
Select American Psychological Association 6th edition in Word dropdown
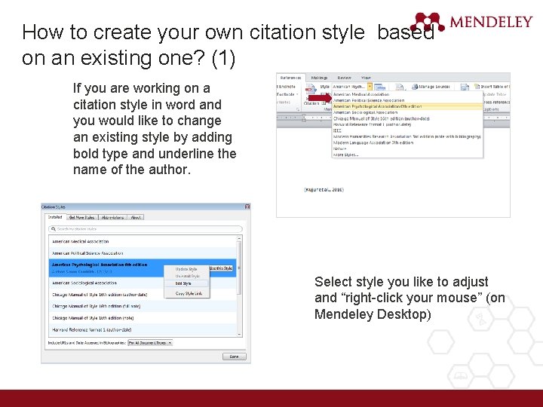point(407,106)
